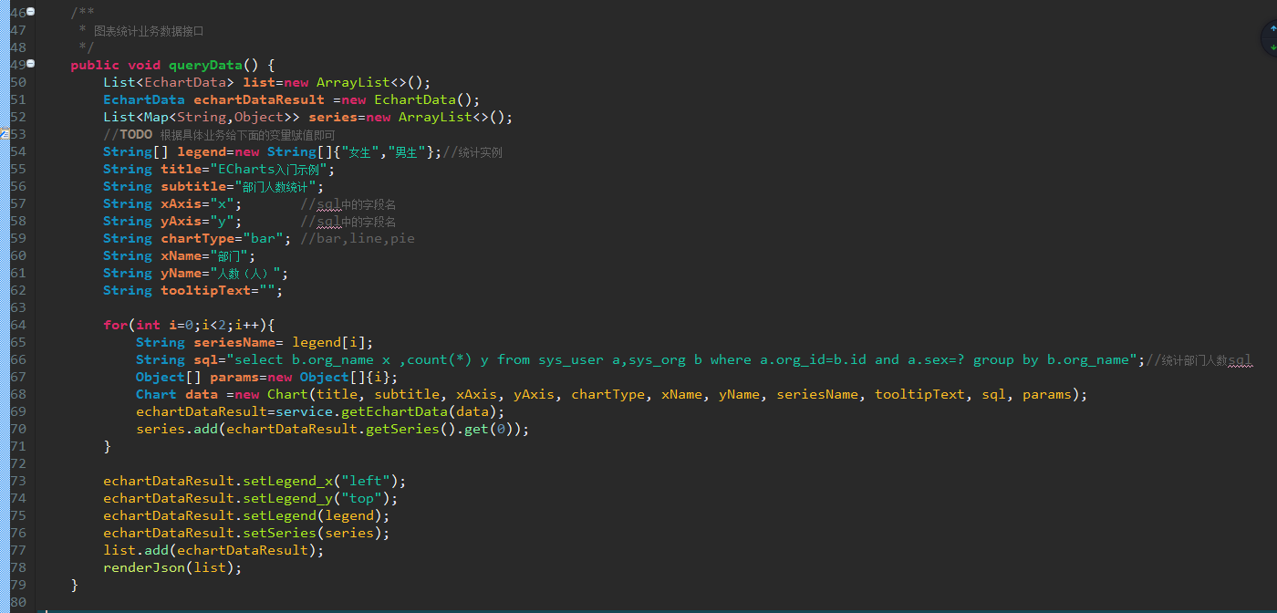Click the string literal "部门" on line 60
The width and height of the screenshot is (1277, 613).
[230, 255]
